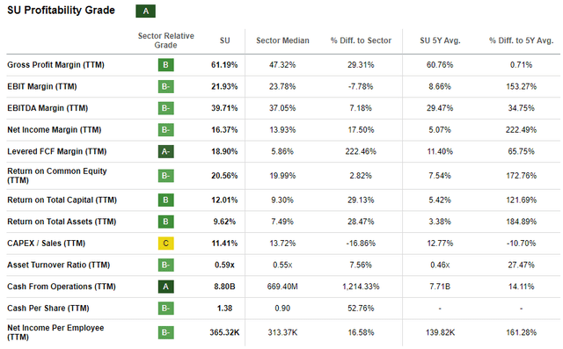The height and width of the screenshot is (349, 563).
Task: Click the Asset Turnover Ratio B- grade badge
Action: [x=166, y=265]
